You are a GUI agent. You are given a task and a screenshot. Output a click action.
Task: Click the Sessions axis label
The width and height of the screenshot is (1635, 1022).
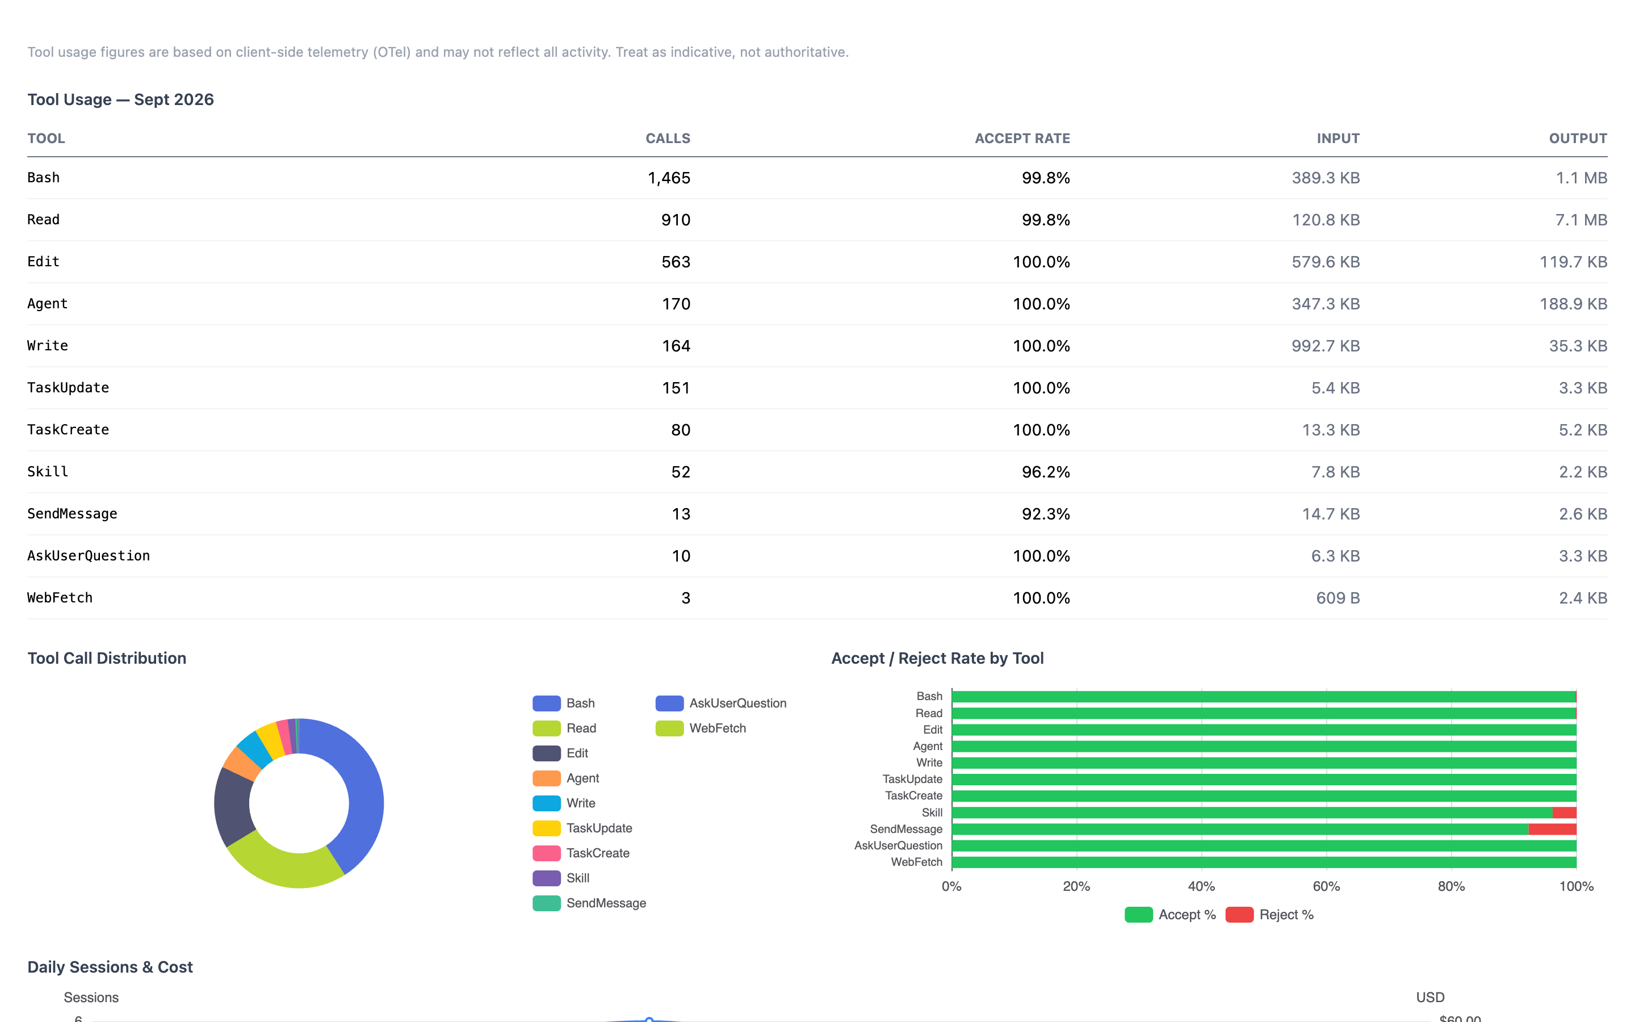[91, 998]
